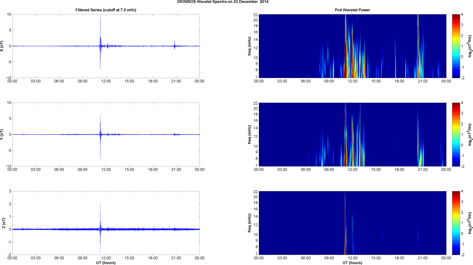Click the "-10" tick on the X (nT) axis
Viewport: 473px width, 265px height.
click(8, 78)
